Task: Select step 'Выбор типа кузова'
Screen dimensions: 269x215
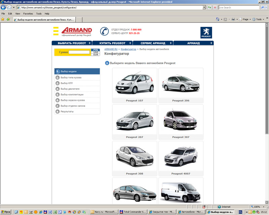Action: tap(77, 78)
